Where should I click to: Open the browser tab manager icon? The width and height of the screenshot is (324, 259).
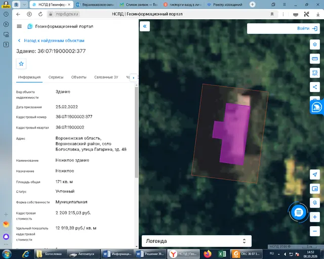tap(273, 5)
